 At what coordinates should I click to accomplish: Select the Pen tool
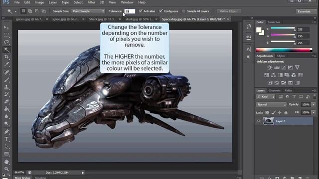coord(6,131)
